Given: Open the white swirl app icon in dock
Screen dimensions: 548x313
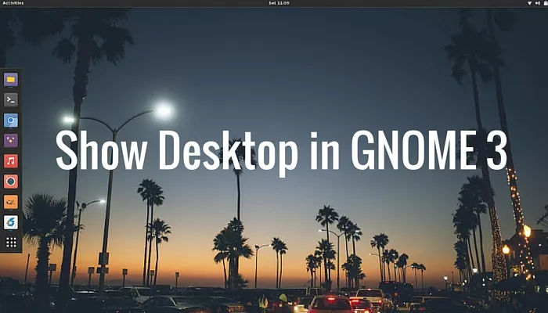Looking at the screenshot, I should coord(11,222).
